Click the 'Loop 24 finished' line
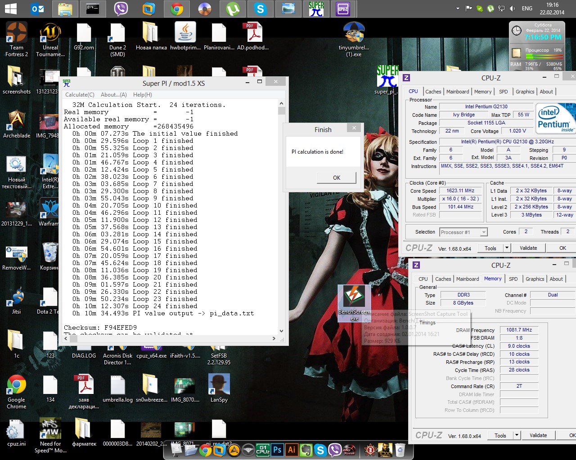Image resolution: width=576 pixels, height=460 pixels. (135, 306)
